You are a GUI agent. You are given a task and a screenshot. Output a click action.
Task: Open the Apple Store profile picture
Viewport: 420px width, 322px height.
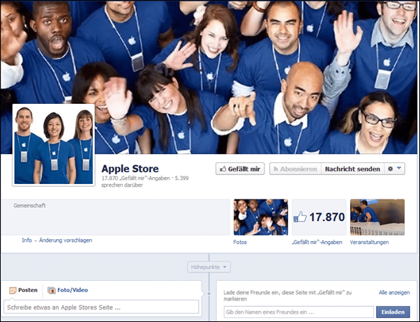click(54, 145)
